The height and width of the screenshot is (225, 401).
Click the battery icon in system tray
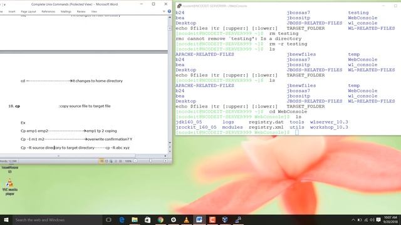tap(360, 220)
